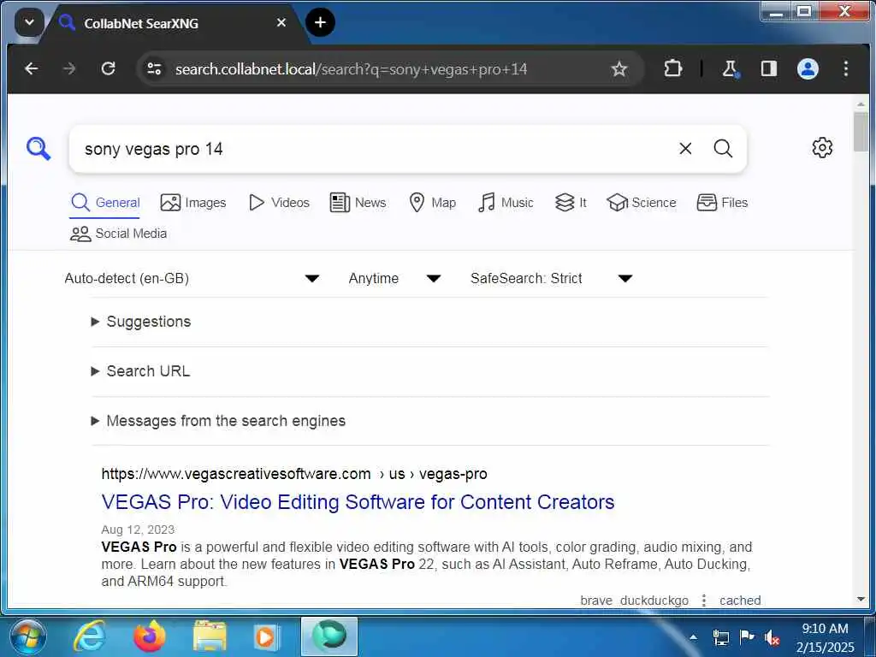Go back to previous page
Viewport: 876px width, 657px height.
click(x=32, y=68)
